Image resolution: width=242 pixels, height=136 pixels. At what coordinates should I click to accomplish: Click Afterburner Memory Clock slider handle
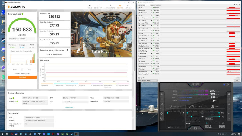tap(191, 117)
